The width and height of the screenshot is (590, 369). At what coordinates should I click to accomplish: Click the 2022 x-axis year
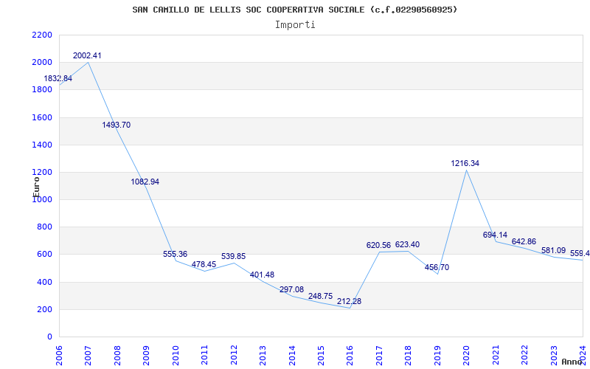click(525, 356)
